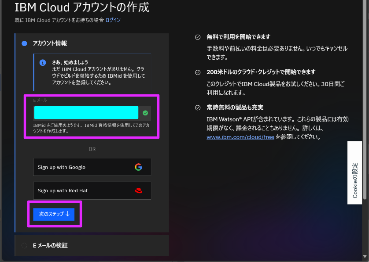Open the Cookieの設定 side tab
The image size is (369, 262).
pos(354,172)
